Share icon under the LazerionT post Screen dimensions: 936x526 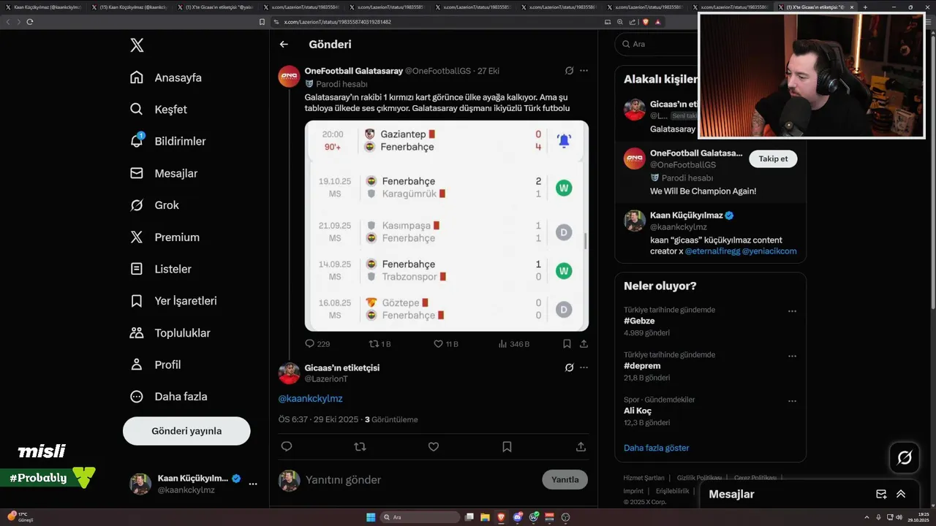(581, 446)
